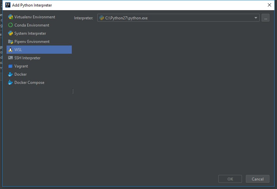277x189 pixels.
Task: Click the sidebar splitter drag handle
Action: click(73, 91)
